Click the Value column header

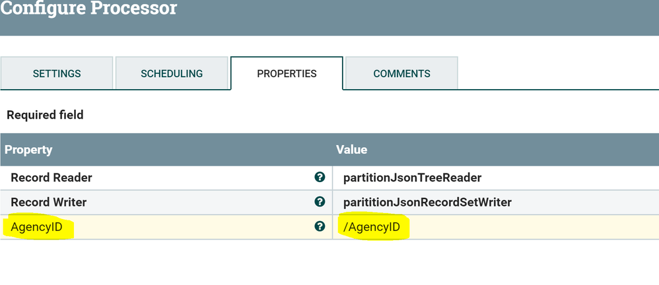[x=351, y=150]
